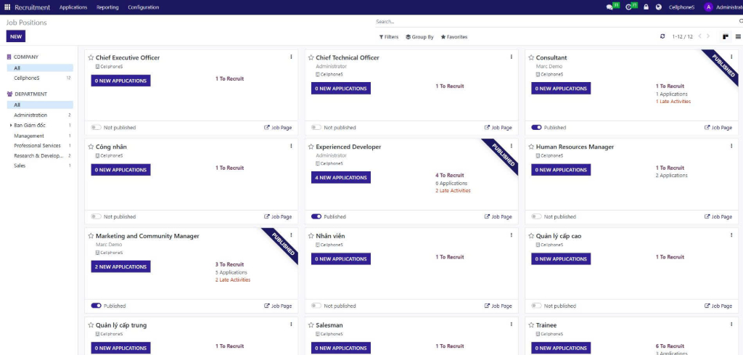Open the Configuration menu
Viewport: 743px width, 355px height.
click(x=144, y=7)
